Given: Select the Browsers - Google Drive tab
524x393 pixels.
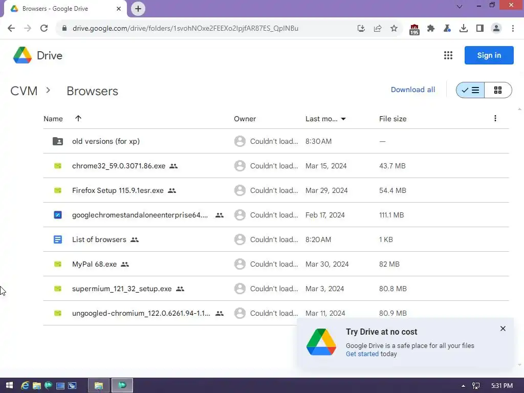Looking at the screenshot, I should 65,9.
